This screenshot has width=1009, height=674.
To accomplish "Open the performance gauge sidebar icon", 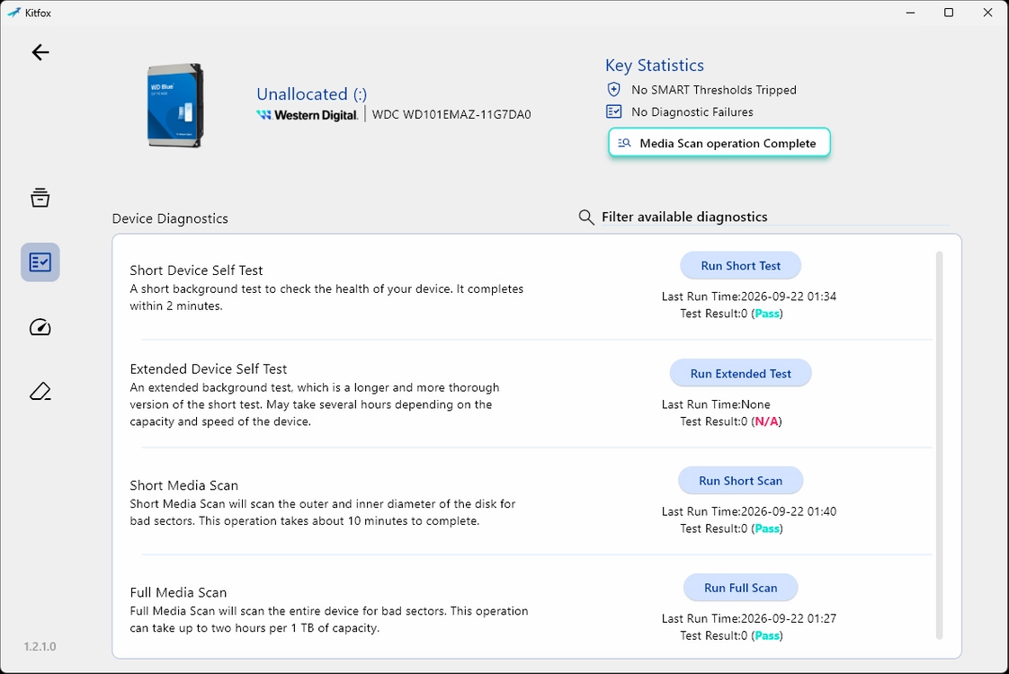I will point(40,327).
